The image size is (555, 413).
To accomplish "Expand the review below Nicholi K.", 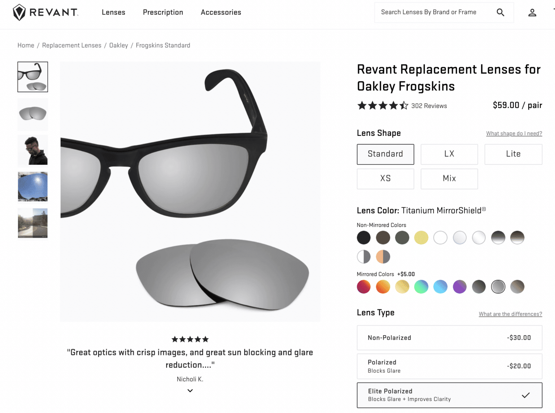I will point(190,391).
